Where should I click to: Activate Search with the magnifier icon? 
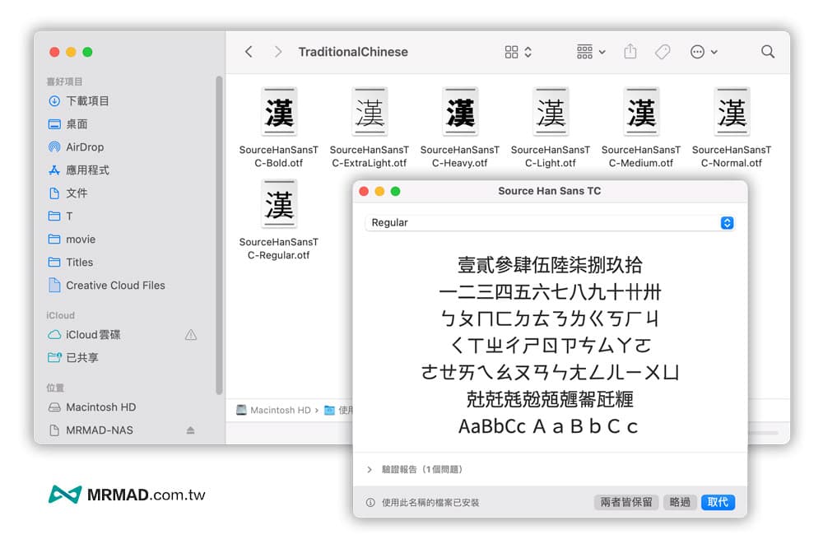[767, 51]
